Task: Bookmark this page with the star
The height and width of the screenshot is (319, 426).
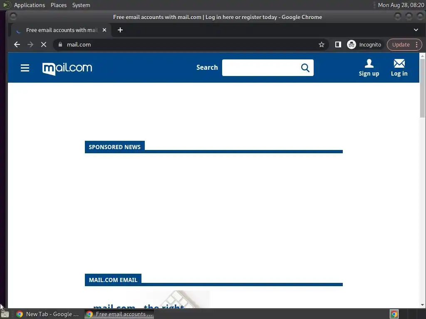Action: [x=322, y=44]
